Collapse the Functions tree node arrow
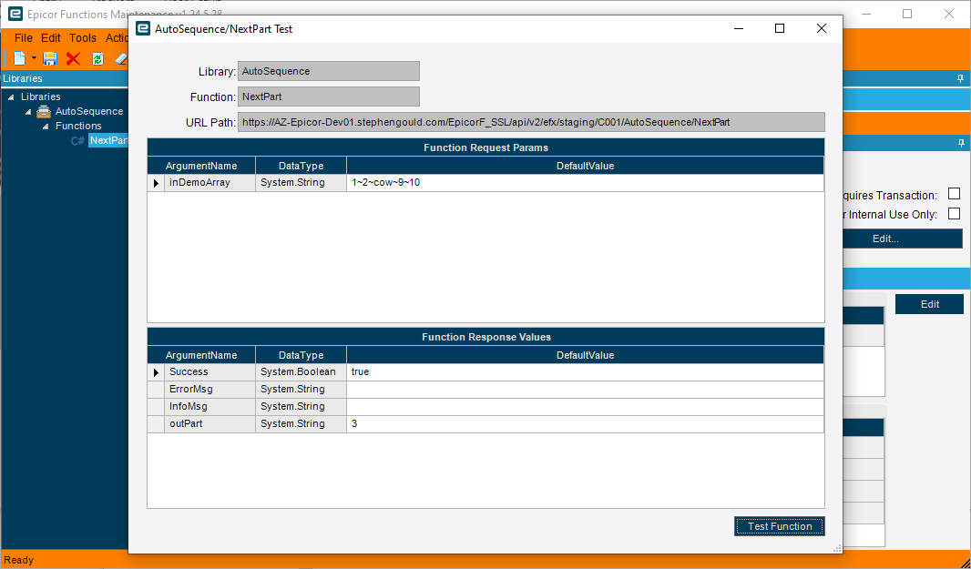 [x=46, y=127]
